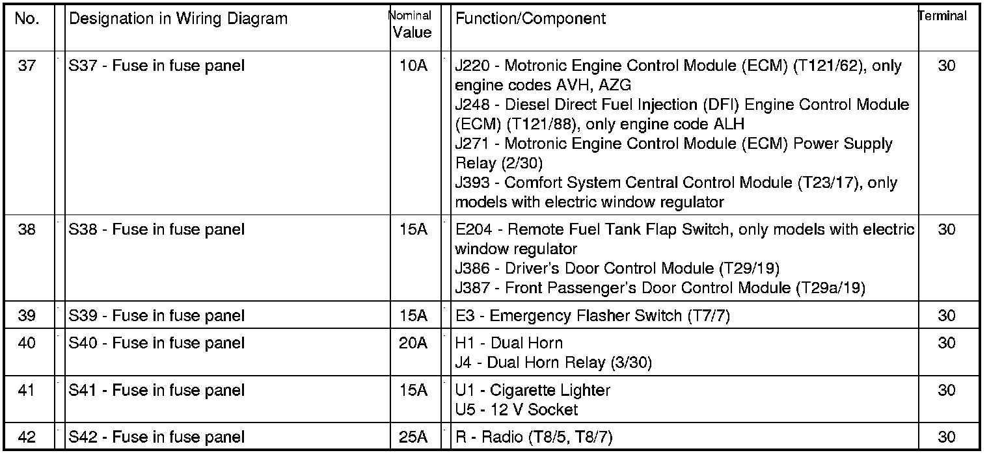Click the row number 39 cell
Viewport: 989px width, 455px height.
click(27, 316)
